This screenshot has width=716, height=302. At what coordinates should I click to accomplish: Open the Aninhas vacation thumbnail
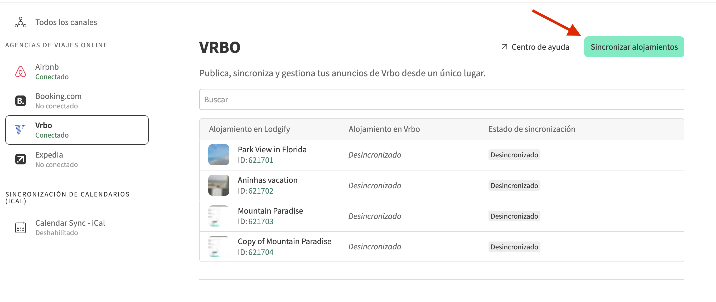(219, 185)
